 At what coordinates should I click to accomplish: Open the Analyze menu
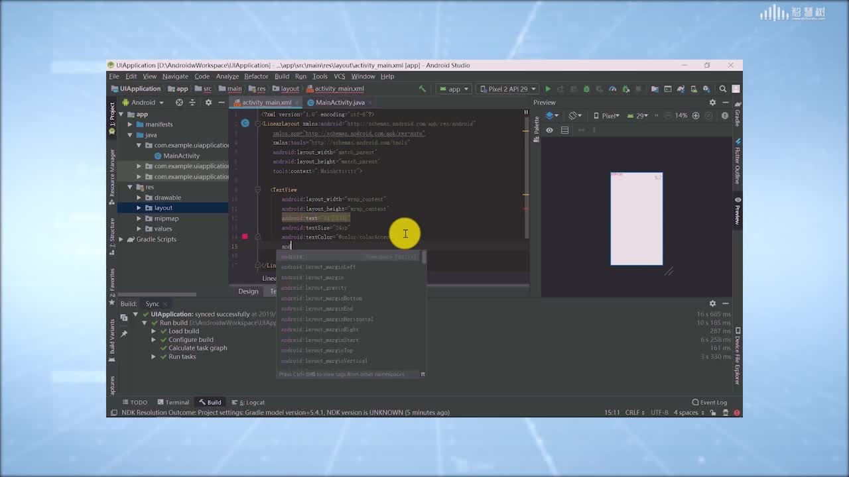click(x=227, y=76)
